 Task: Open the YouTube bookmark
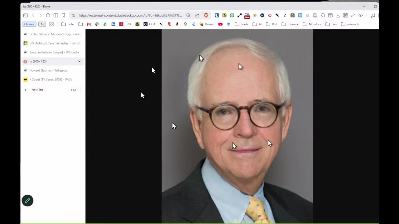[x=220, y=24]
